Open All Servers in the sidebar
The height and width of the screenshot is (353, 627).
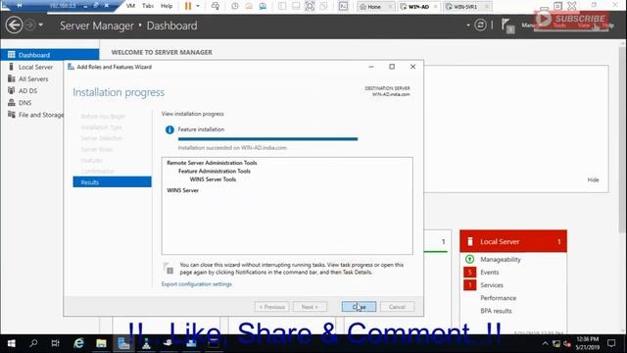[32, 78]
